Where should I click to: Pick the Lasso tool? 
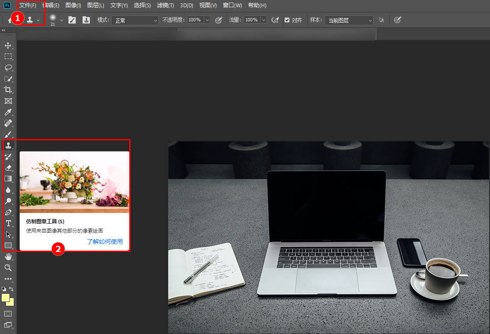(x=8, y=68)
